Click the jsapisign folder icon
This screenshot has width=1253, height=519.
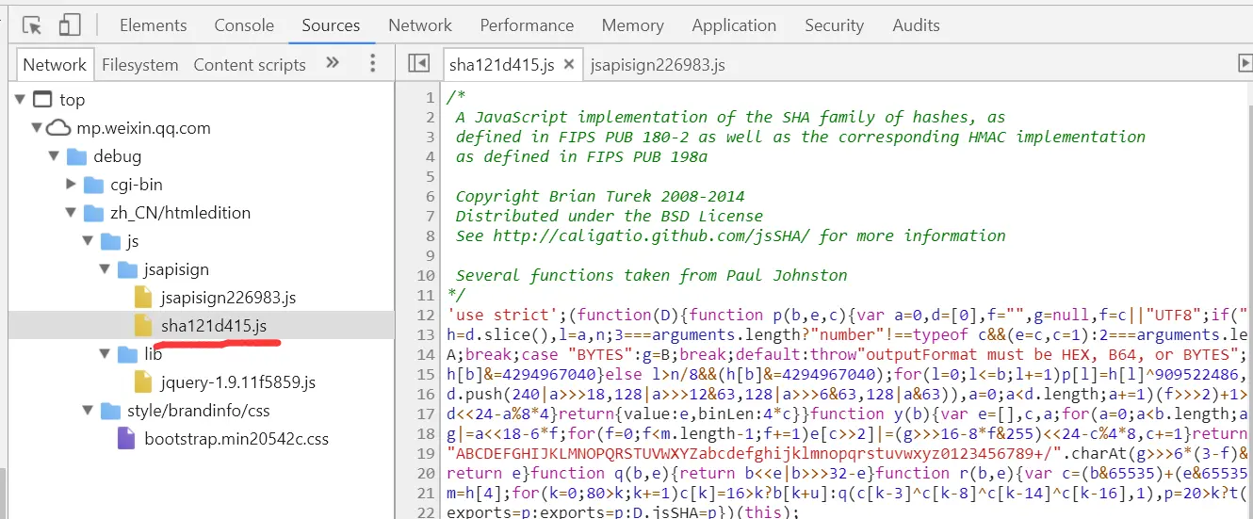point(127,269)
